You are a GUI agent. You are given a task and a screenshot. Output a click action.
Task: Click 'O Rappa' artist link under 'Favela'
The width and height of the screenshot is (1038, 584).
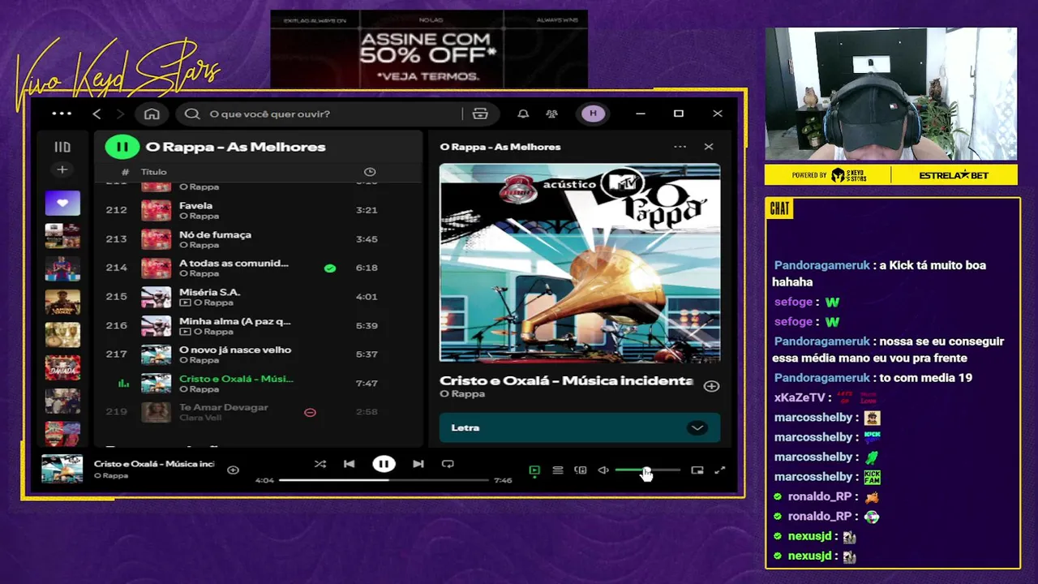click(x=199, y=216)
